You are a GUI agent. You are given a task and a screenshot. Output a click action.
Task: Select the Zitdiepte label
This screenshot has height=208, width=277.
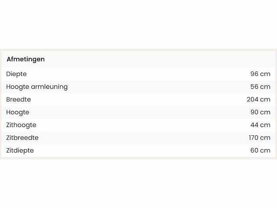[x=20, y=150]
